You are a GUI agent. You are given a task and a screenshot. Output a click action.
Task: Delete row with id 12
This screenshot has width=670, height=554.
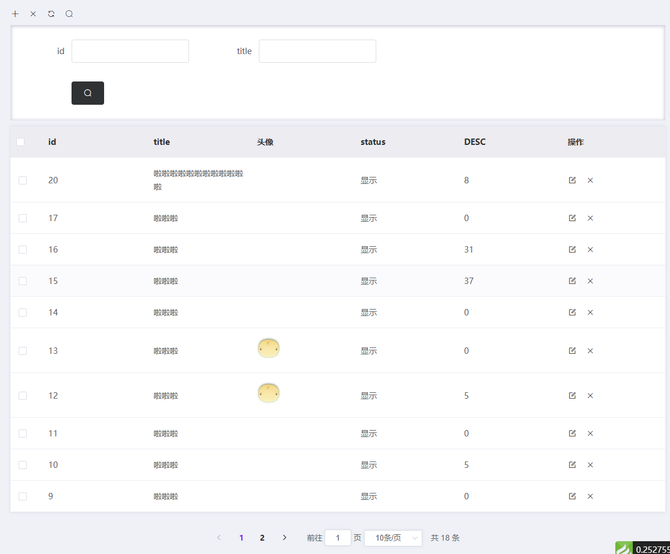[x=590, y=395]
